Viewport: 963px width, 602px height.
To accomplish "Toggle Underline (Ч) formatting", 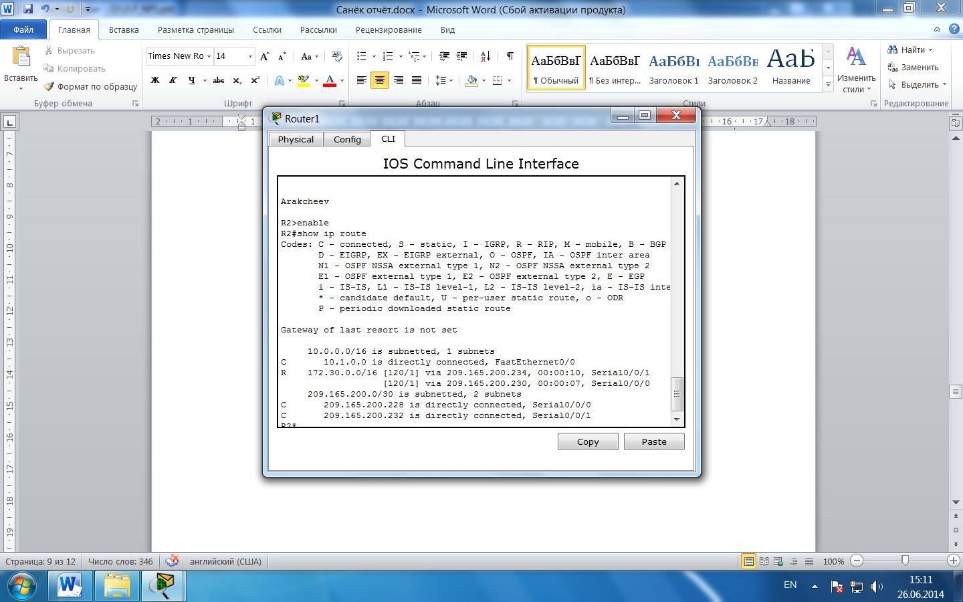I will point(192,80).
